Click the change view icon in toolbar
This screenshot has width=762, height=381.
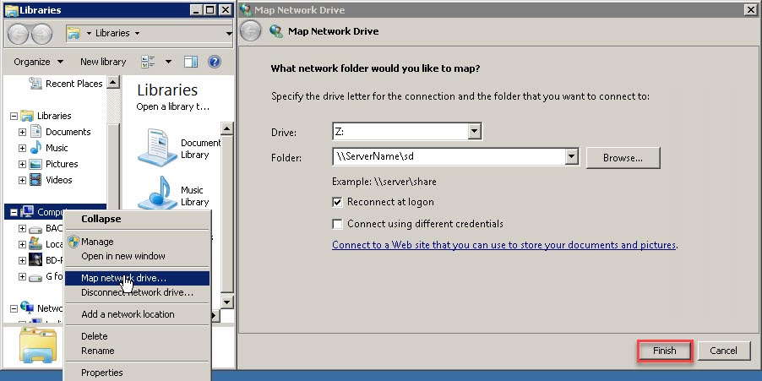tap(149, 62)
